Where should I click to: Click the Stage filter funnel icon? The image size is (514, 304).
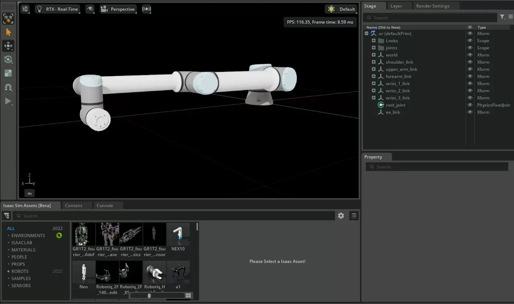tap(502, 17)
